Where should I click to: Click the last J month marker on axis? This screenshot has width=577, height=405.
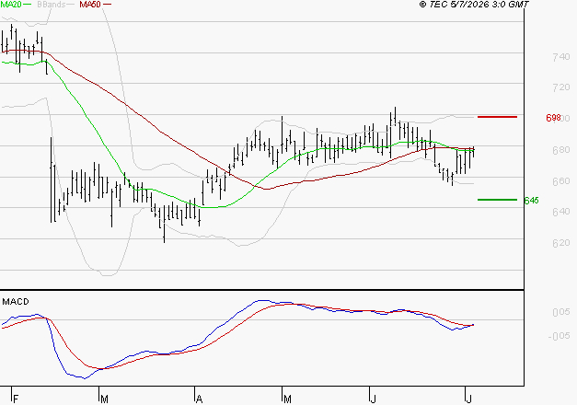click(468, 399)
